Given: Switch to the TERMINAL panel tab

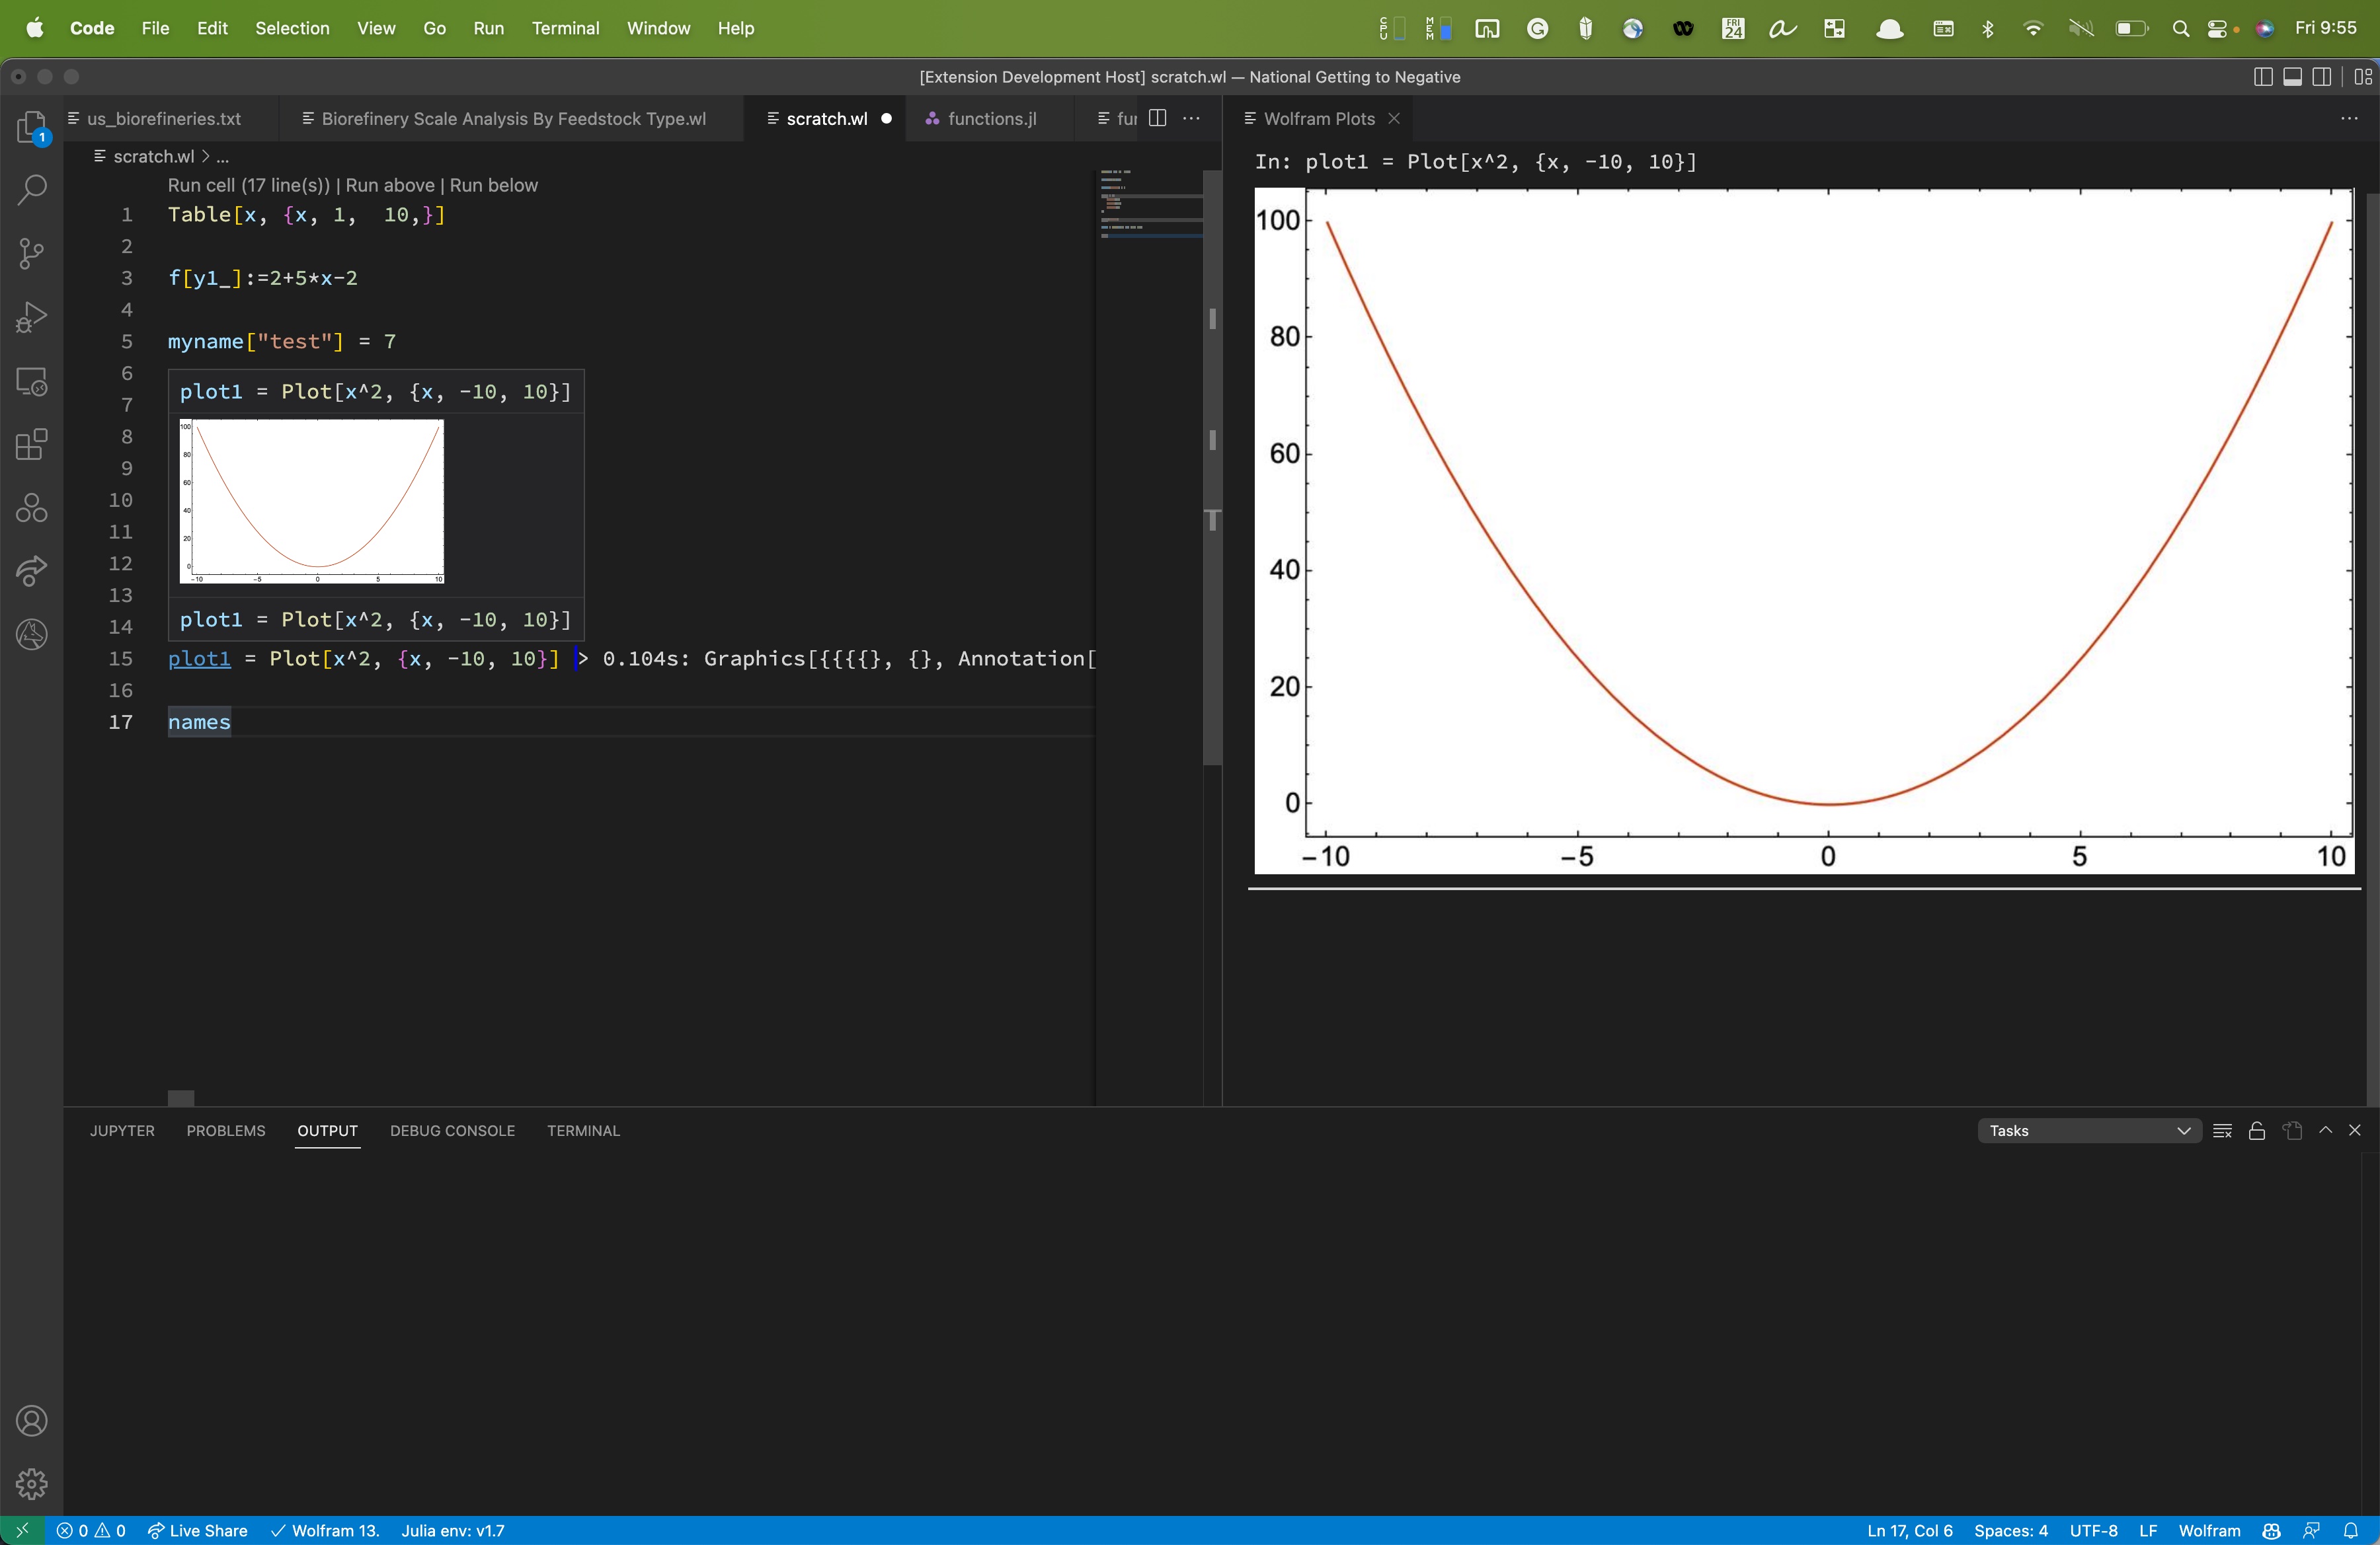Looking at the screenshot, I should (x=583, y=1130).
